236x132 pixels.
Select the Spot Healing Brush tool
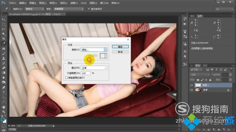(x=3, y=49)
